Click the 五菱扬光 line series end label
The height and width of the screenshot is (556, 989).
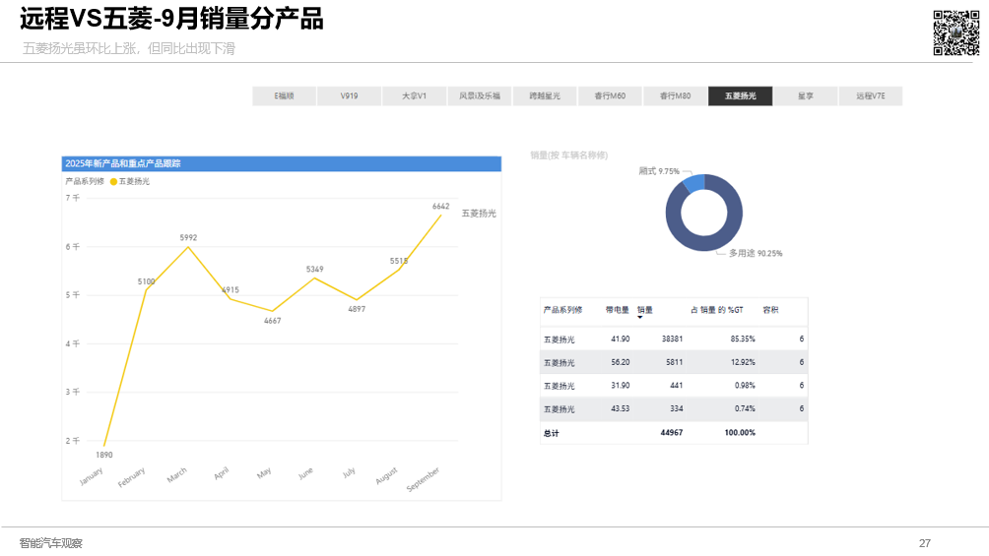479,214
